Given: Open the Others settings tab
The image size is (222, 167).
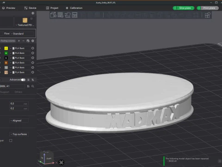Looking at the screenshot, I should pyautogui.click(x=18, y=92).
